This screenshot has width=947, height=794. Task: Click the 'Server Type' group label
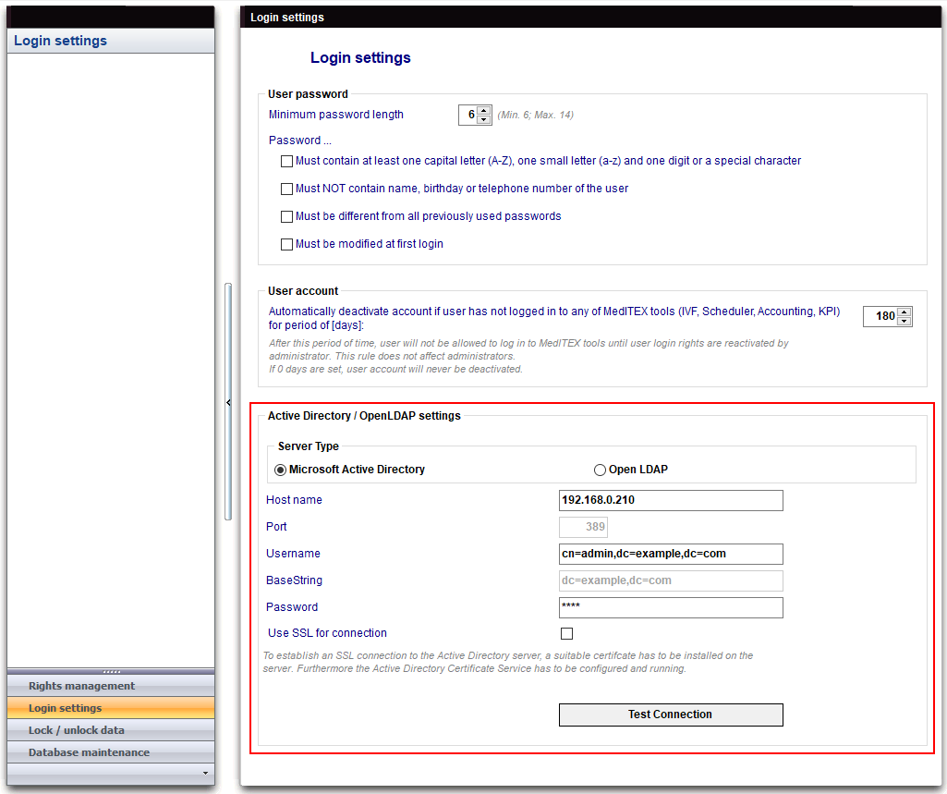(309, 446)
